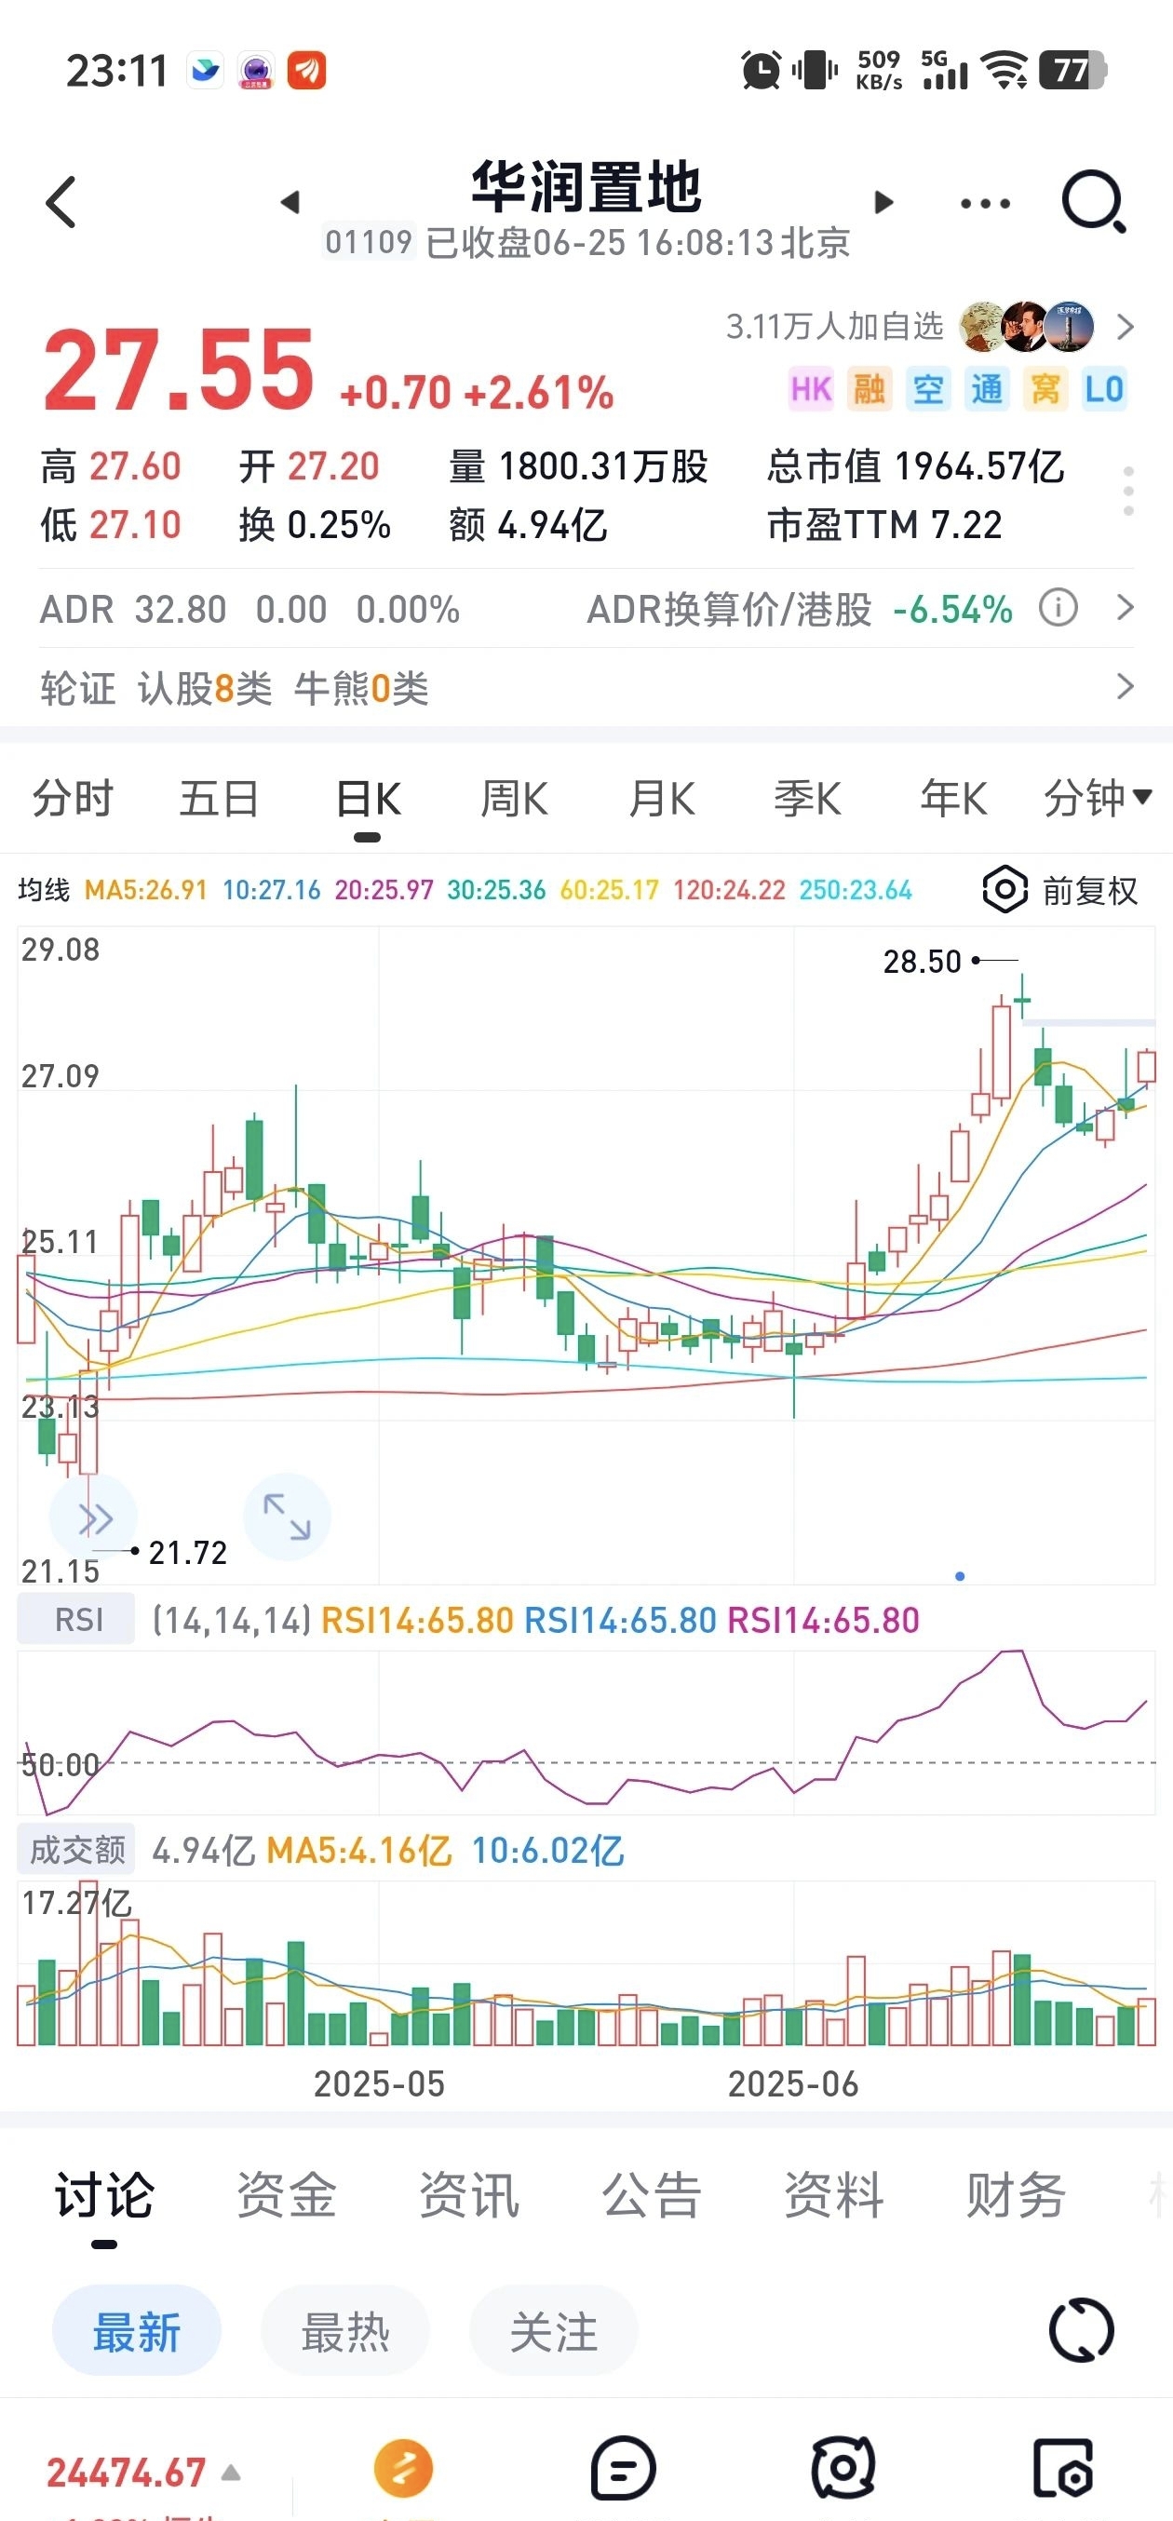Expand chart to fullscreen
The image size is (1173, 2521).
287,1516
